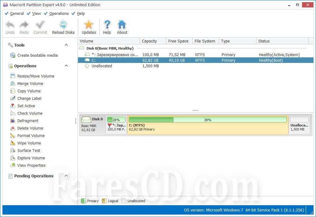The height and width of the screenshot is (217, 316).
Task: Click the Defragment icon
Action: tap(13, 121)
